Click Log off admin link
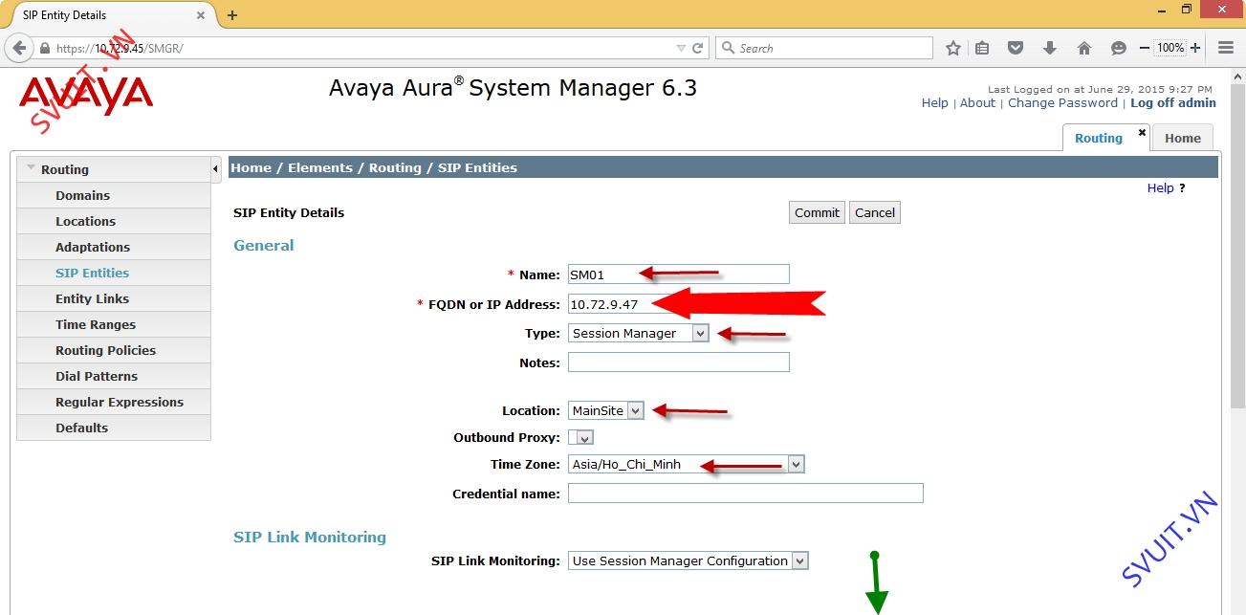This screenshot has height=615, width=1246. [x=1173, y=103]
